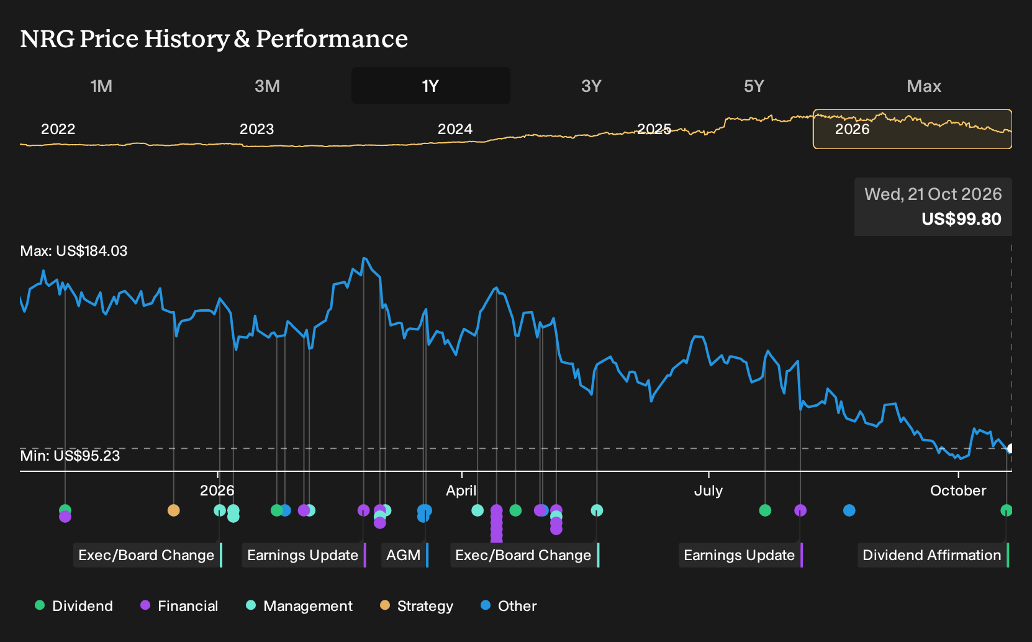1032x642 pixels.
Task: Click the April axis label
Action: click(x=461, y=491)
